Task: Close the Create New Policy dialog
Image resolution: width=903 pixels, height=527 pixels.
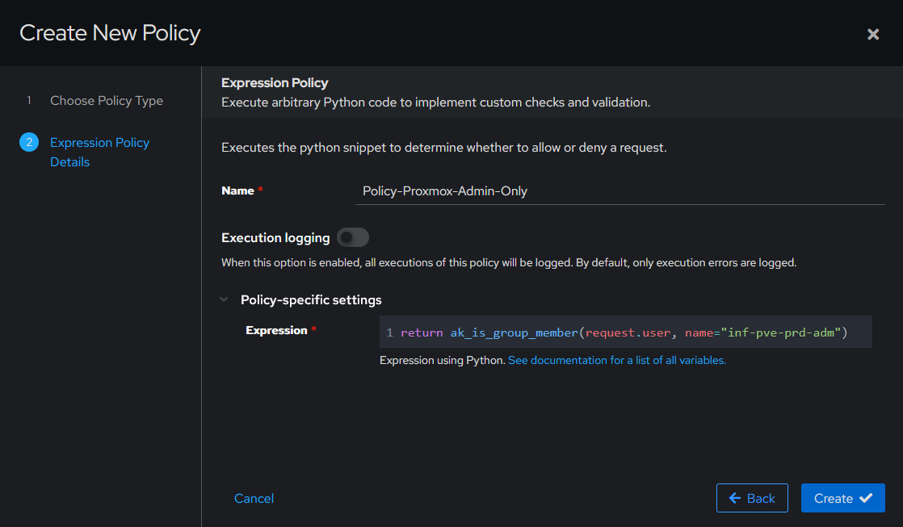Action: coord(872,34)
